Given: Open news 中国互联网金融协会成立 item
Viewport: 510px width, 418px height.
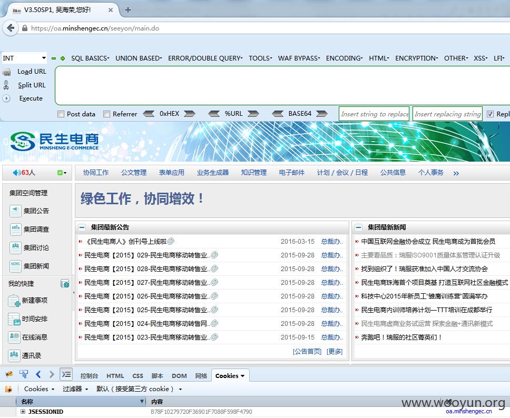Looking at the screenshot, I should 428,242.
